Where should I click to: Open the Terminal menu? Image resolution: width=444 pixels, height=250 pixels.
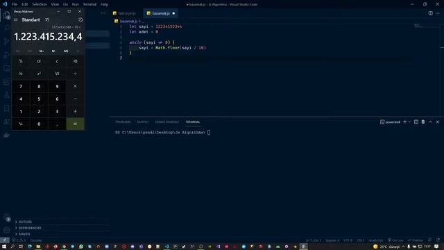[89, 4]
